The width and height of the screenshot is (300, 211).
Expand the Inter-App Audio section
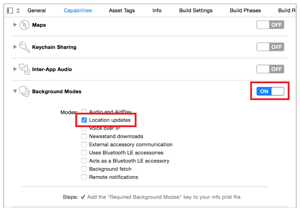coord(15,69)
